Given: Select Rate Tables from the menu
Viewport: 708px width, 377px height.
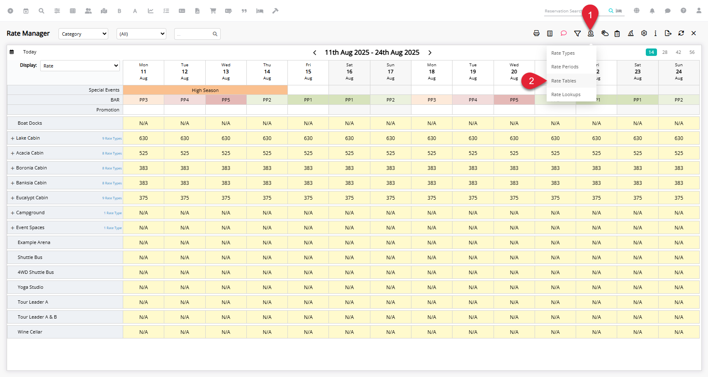Looking at the screenshot, I should (572, 81).
